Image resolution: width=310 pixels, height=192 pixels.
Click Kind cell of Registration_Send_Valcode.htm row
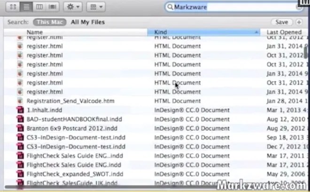tap(178, 101)
